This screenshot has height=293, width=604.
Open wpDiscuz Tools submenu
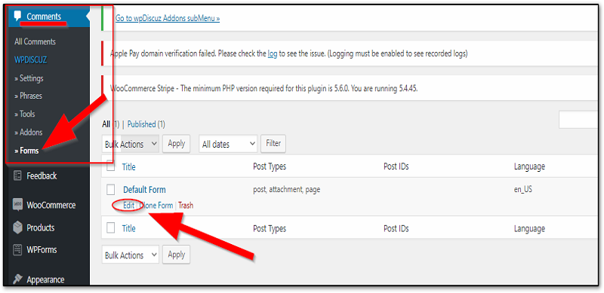point(25,114)
